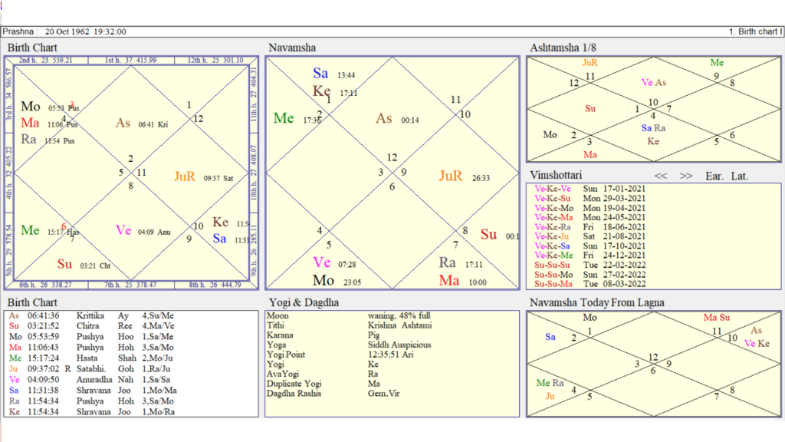Click the '2nd h. 23 559.21' house label
This screenshot has height=442, width=785.
coord(45,60)
